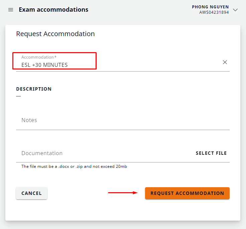Image resolution: width=246 pixels, height=229 pixels.
Task: Click the small 'Accommodation*' field label
Action: point(39,57)
